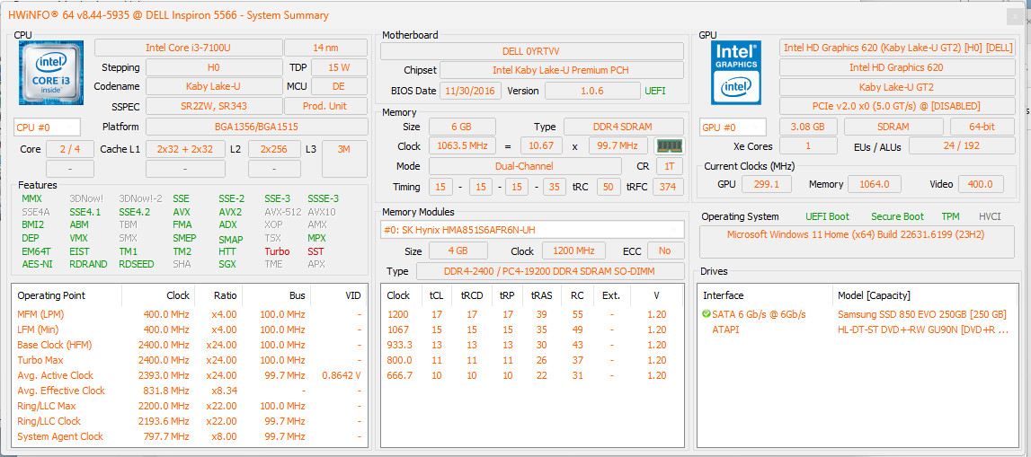Click the 14 nm process value
This screenshot has width=1031, height=457.
[326, 48]
